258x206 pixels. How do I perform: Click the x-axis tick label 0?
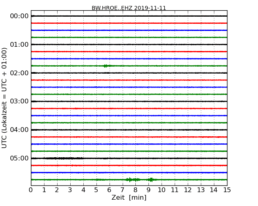(x=31, y=190)
